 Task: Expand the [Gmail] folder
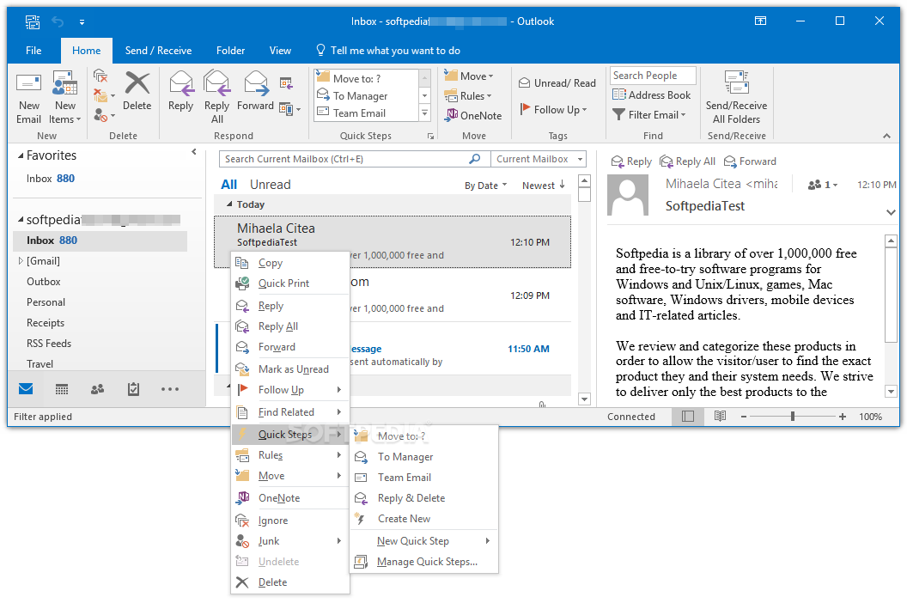click(x=21, y=260)
